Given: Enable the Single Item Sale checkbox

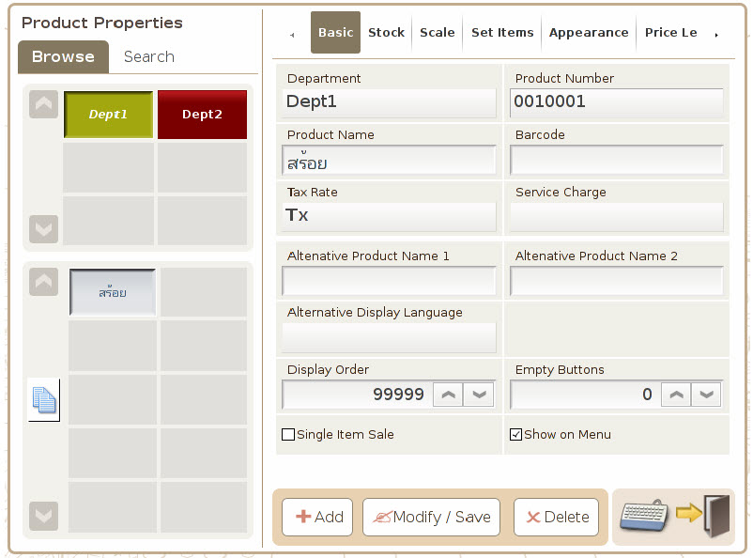Looking at the screenshot, I should (288, 435).
